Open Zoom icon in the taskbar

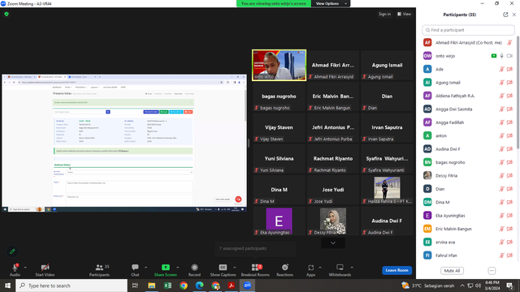tap(247, 286)
